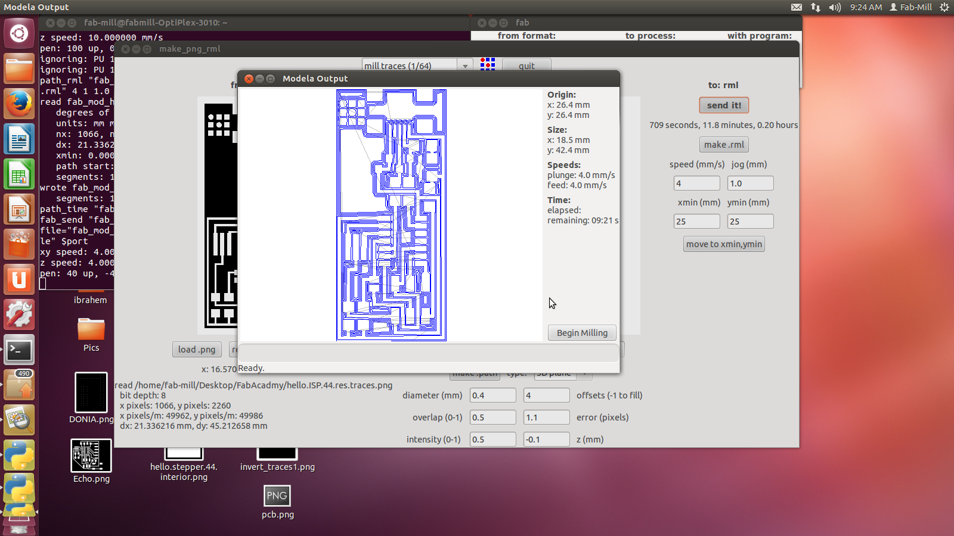Click the send it! button
Image resolution: width=954 pixels, height=536 pixels.
pyautogui.click(x=724, y=105)
